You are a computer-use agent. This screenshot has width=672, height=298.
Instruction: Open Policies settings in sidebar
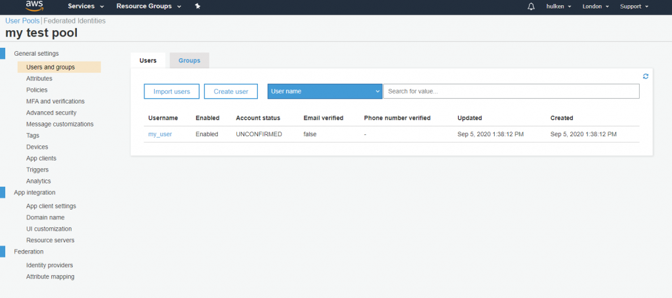click(37, 90)
